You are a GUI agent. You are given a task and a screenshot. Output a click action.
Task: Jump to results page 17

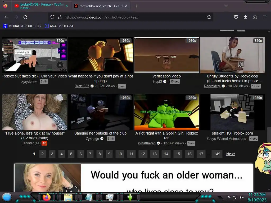[201, 154]
